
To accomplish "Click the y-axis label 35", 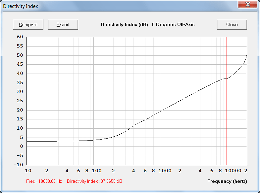I will (x=20, y=82).
